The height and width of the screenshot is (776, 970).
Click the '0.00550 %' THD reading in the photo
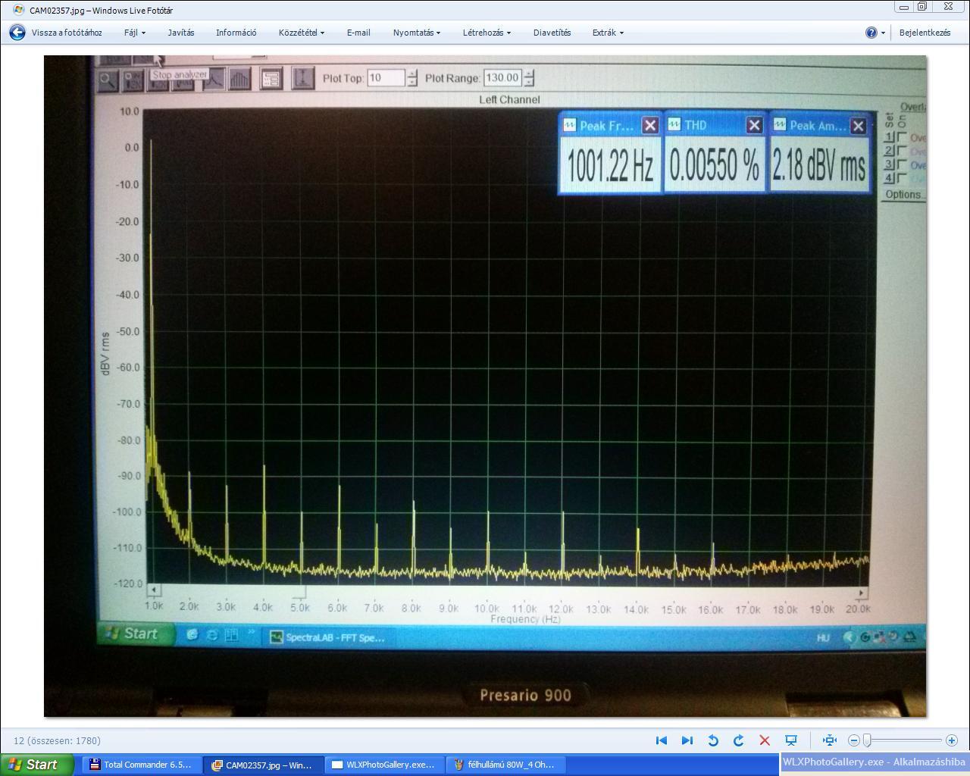click(x=715, y=165)
